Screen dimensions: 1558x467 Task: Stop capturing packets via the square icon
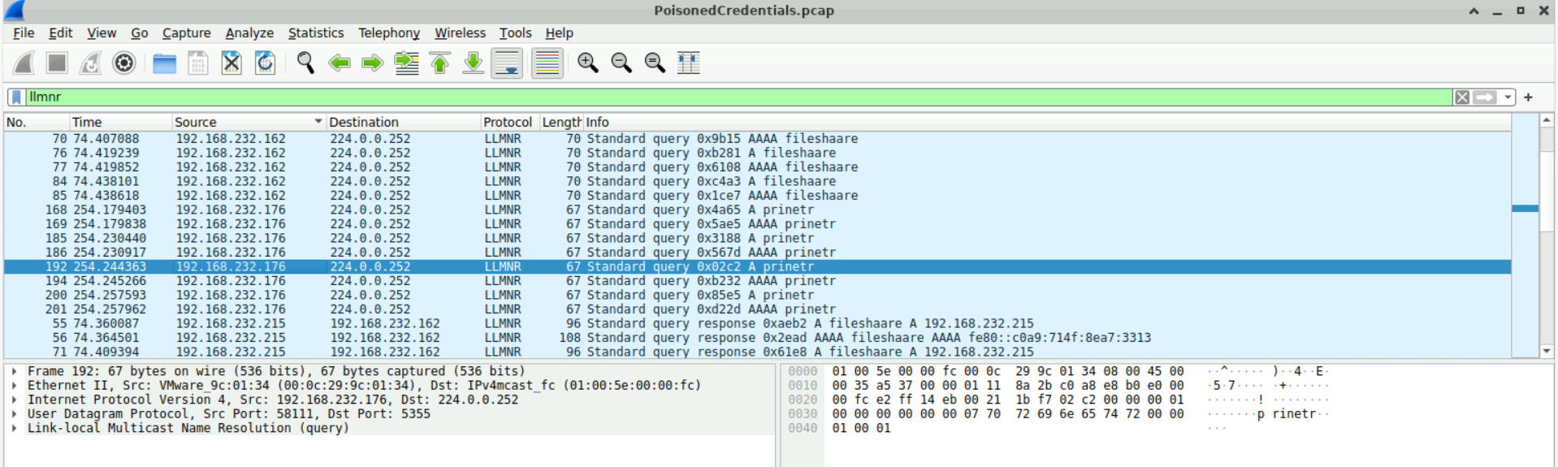57,63
